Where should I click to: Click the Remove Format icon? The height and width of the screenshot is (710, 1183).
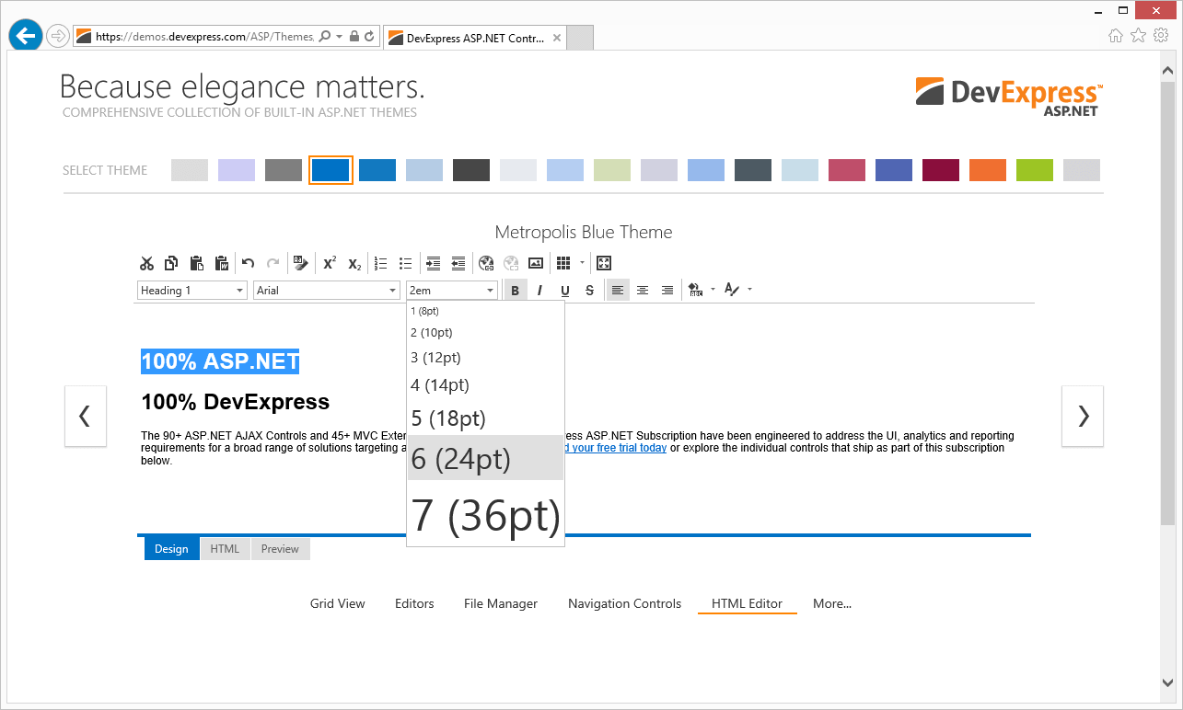[x=300, y=263]
